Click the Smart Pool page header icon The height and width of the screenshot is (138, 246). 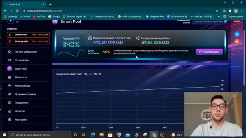(55, 21)
